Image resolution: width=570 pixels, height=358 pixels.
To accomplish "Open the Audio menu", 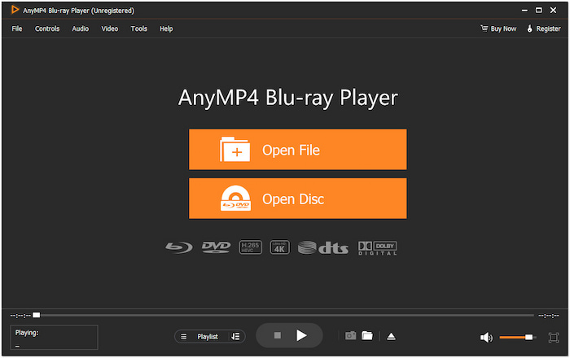I will (x=81, y=28).
